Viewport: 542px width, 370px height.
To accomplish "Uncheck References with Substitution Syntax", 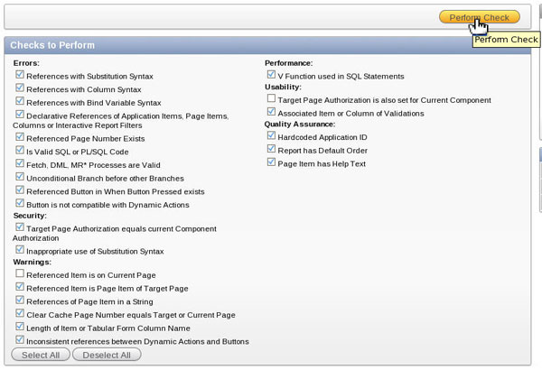I will 20,76.
